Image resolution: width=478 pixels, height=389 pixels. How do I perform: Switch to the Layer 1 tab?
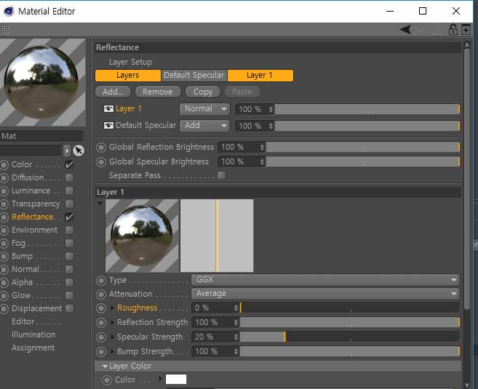tap(260, 76)
